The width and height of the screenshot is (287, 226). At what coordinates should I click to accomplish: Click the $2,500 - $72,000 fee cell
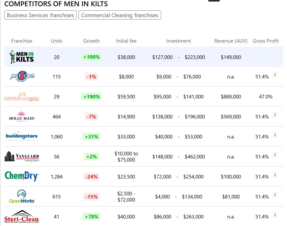126,197
